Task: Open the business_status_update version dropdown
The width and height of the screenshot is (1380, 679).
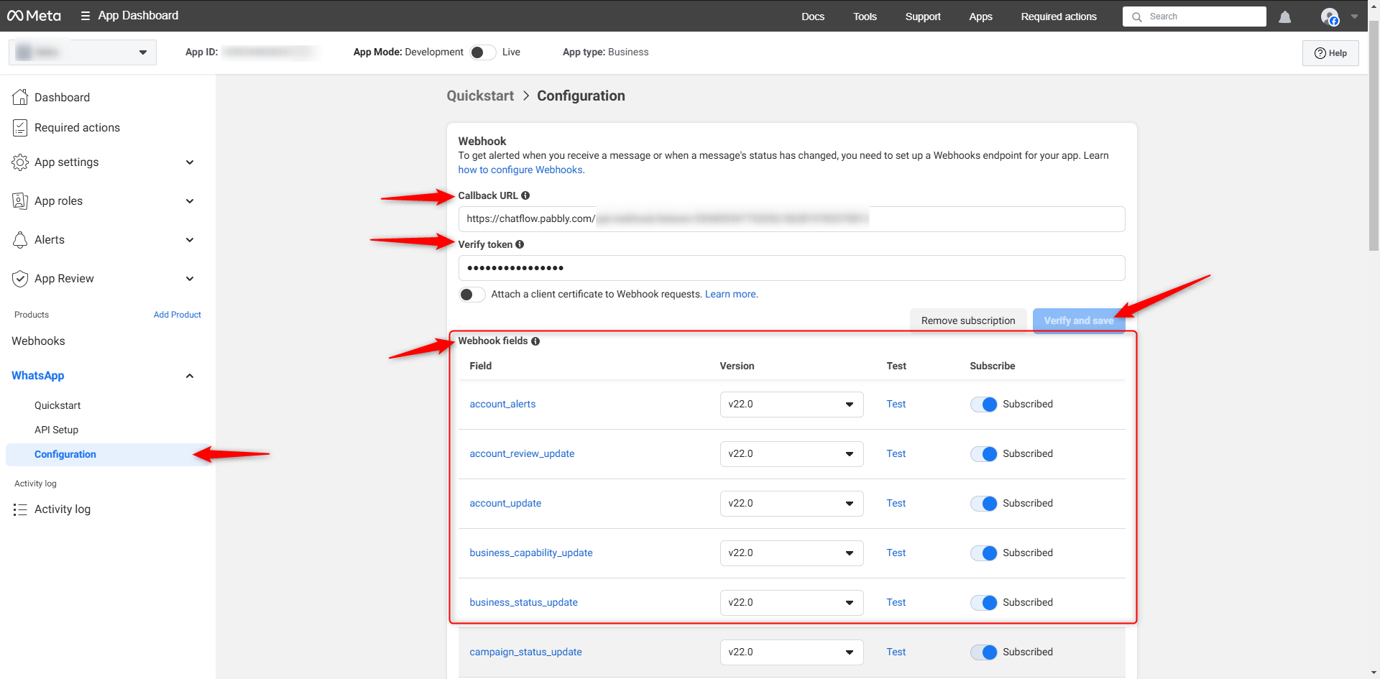Action: point(791,603)
